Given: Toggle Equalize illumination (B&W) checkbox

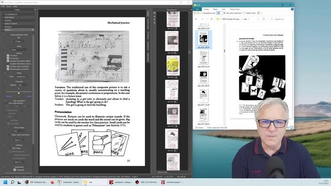Looking at the screenshot, I should pos(8,61).
